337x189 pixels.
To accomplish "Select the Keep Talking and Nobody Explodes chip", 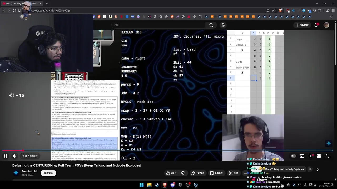I will 285,169.
